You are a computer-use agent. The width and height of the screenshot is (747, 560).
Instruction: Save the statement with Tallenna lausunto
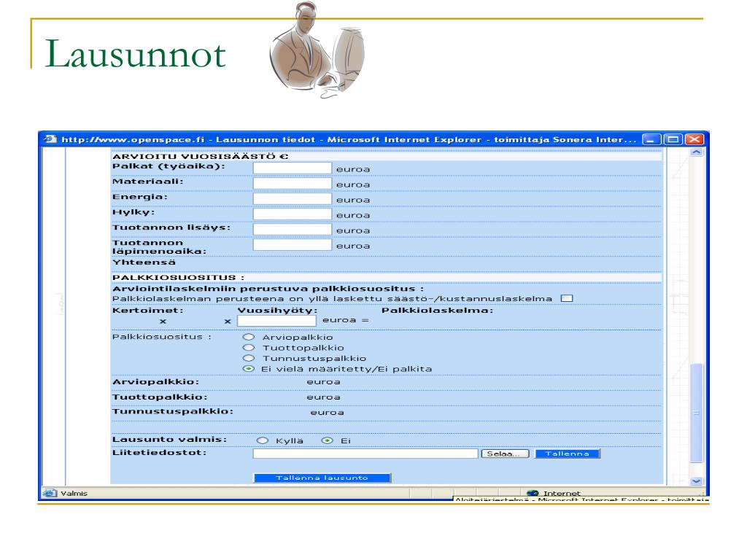click(x=322, y=478)
